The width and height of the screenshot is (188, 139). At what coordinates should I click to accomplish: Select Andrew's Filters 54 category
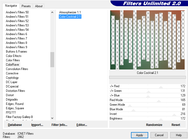tap(17, 30)
